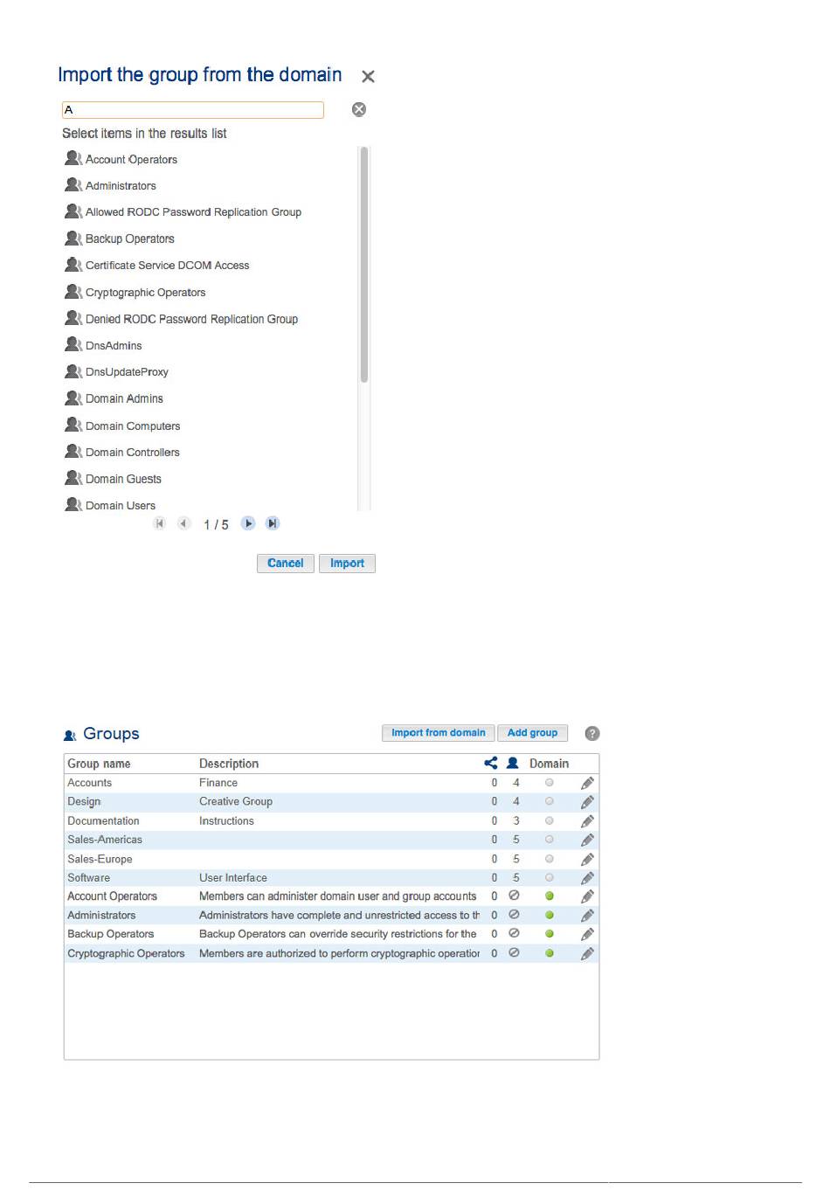The image size is (830, 1204).
Task: Click the Domain column header
Action: point(549,764)
